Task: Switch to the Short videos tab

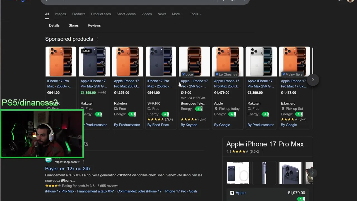Action: pyautogui.click(x=126, y=14)
